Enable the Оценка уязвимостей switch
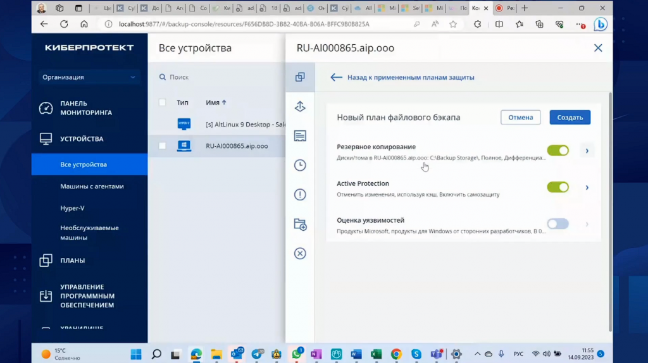 (x=558, y=224)
